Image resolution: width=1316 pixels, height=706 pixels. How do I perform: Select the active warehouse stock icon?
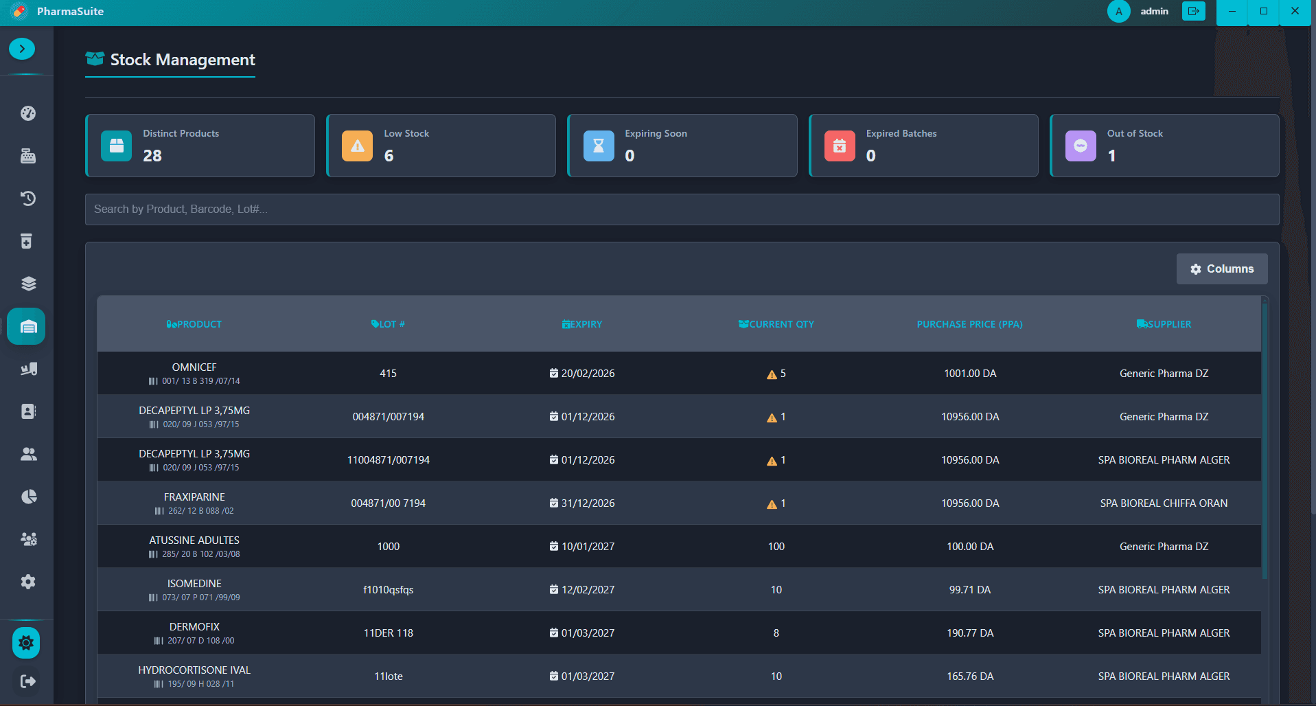pyautogui.click(x=27, y=326)
